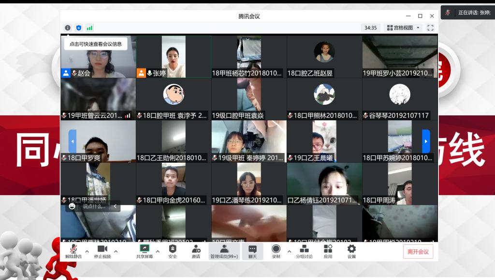495x280 pixels.
Task: Go to next page of video grid
Action: click(426, 141)
